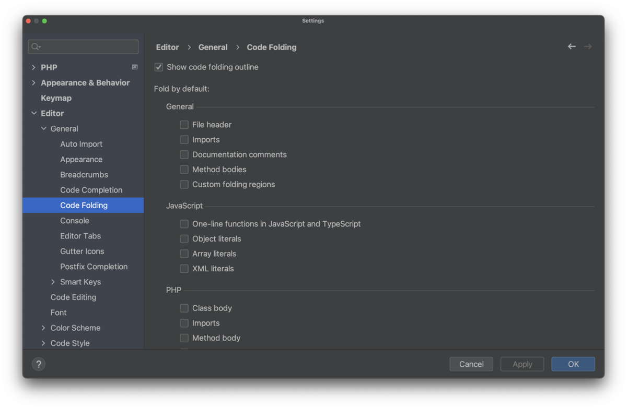Disable Show code folding outline
This screenshot has width=627, height=408.
[x=158, y=67]
